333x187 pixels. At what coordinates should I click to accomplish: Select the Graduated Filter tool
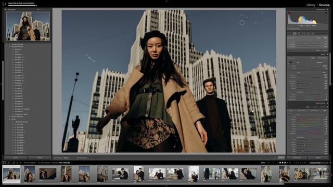coord(304,33)
